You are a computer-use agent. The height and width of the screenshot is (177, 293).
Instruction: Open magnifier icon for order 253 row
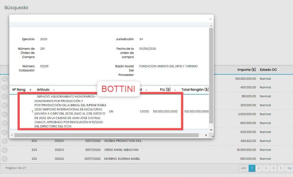click(4, 150)
